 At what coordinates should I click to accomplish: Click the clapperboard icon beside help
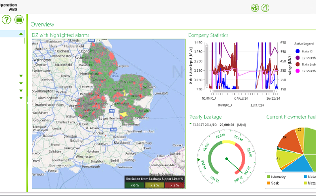click(19, 20)
